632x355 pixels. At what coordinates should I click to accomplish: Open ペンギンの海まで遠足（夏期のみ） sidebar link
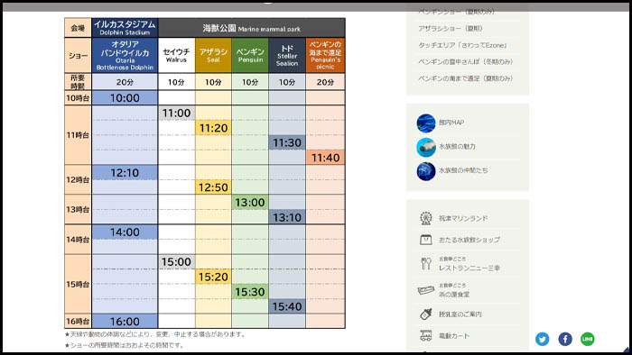click(x=466, y=78)
